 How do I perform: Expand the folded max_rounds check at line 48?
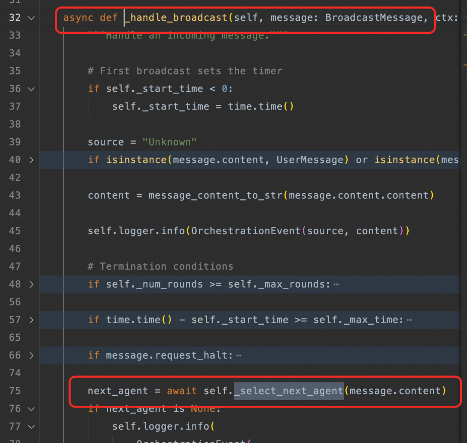[x=31, y=285]
